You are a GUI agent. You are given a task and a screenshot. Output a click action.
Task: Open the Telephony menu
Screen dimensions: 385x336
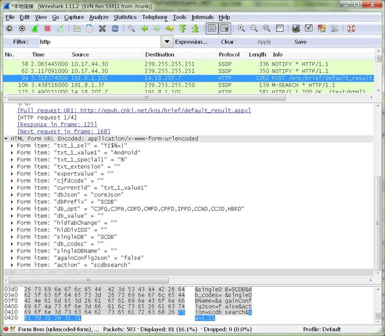tap(155, 17)
